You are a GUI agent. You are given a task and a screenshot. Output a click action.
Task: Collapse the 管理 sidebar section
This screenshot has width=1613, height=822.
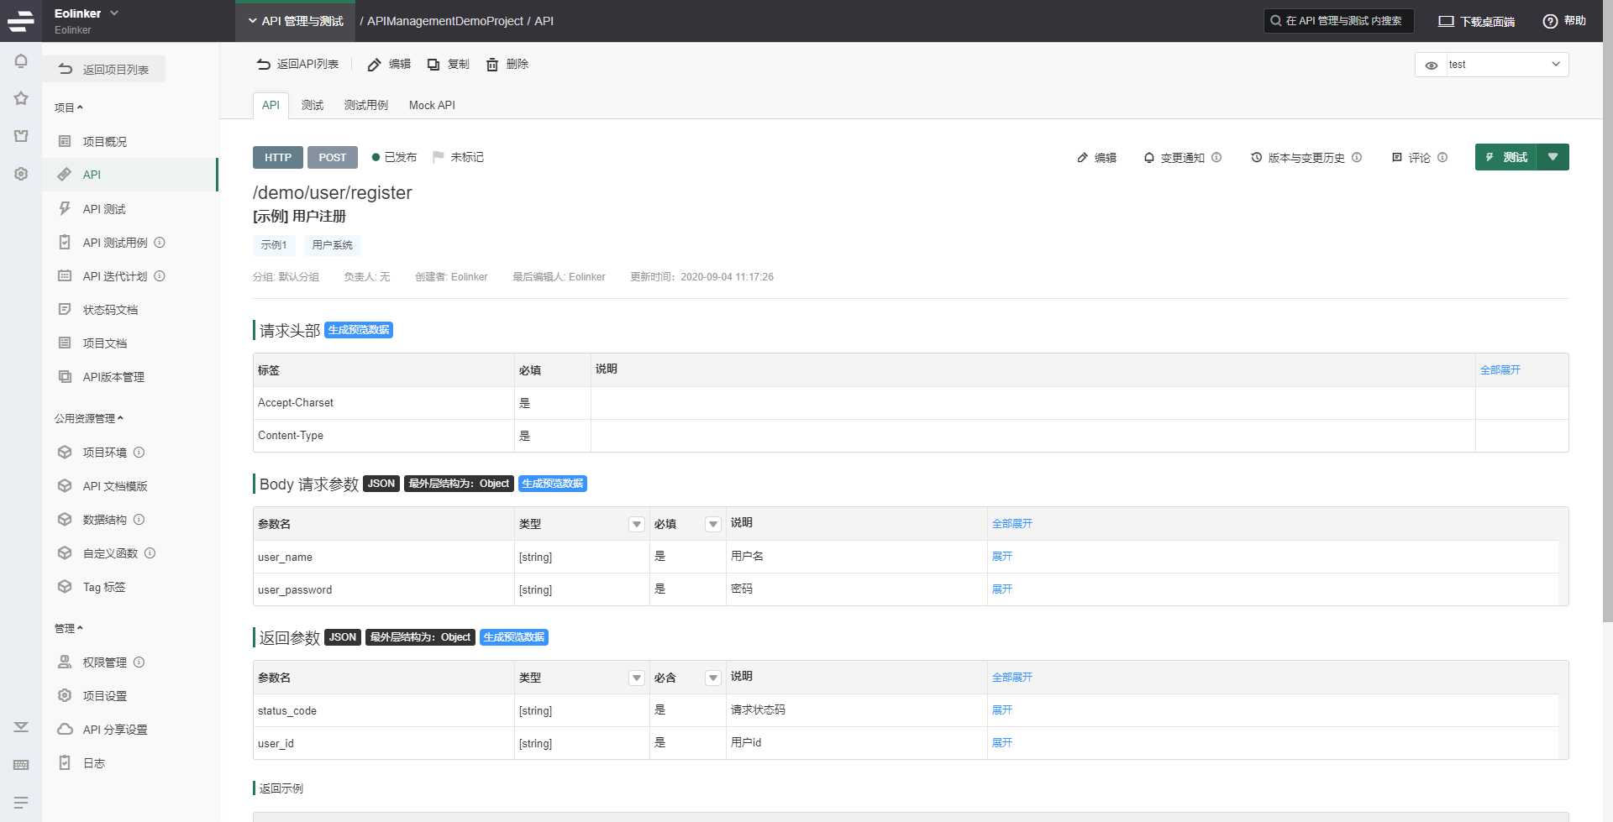[x=69, y=628]
